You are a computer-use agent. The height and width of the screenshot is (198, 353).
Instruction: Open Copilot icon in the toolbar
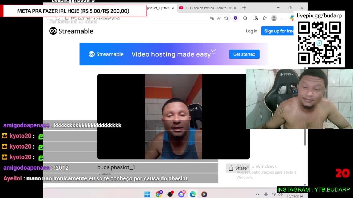(292, 18)
